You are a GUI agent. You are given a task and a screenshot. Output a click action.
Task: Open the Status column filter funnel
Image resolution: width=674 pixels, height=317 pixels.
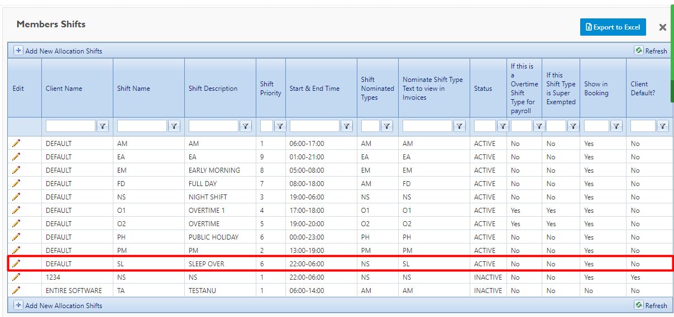pos(503,126)
